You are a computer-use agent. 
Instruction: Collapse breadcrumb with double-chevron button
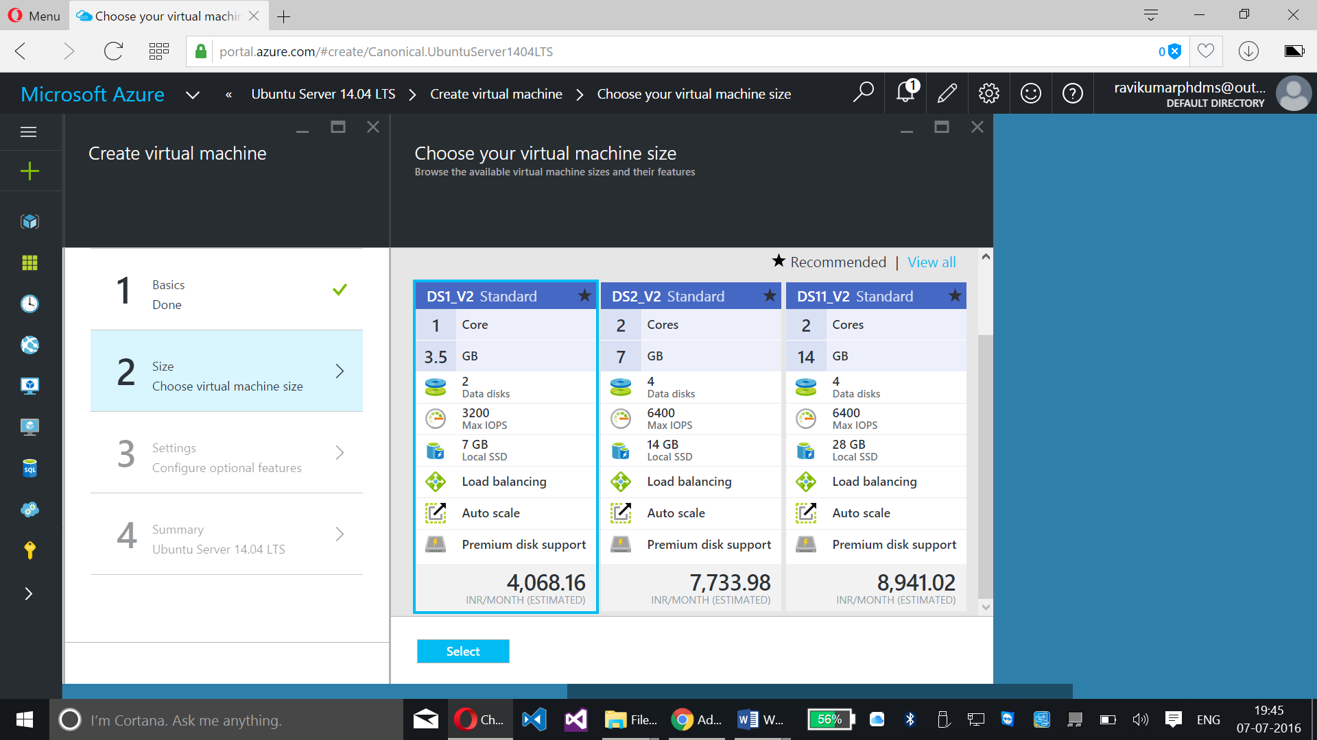(x=228, y=95)
